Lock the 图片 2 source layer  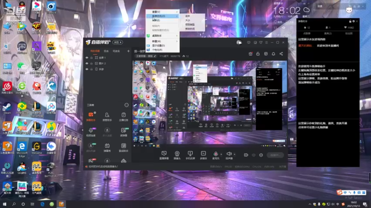click(91, 63)
